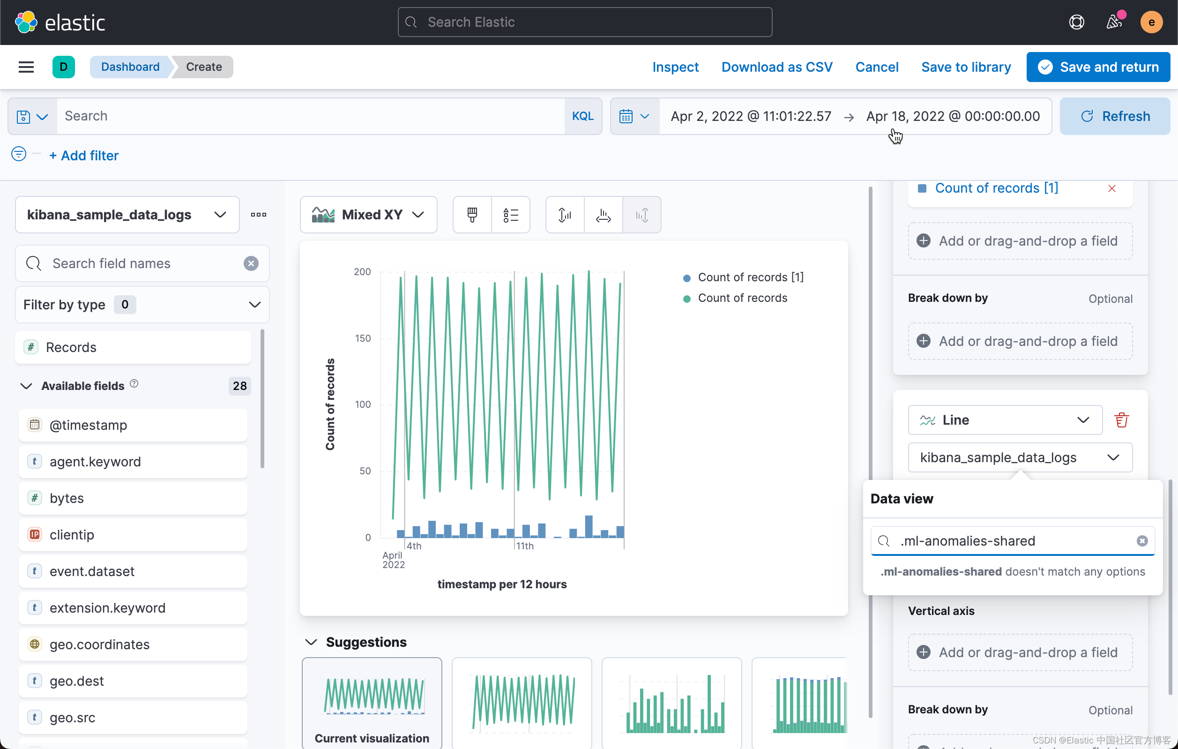Open Mixed XY chart type dropdown
Viewport: 1178px width, 749px height.
click(x=368, y=215)
